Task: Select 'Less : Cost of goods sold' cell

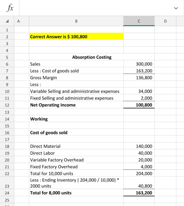Action: (x=76, y=71)
